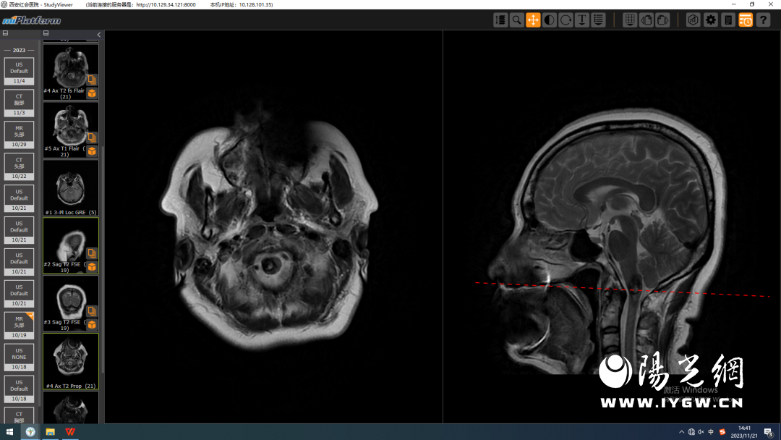Open the text annotation tool dropdown
This screenshot has height=440, width=781.
pos(581,20)
